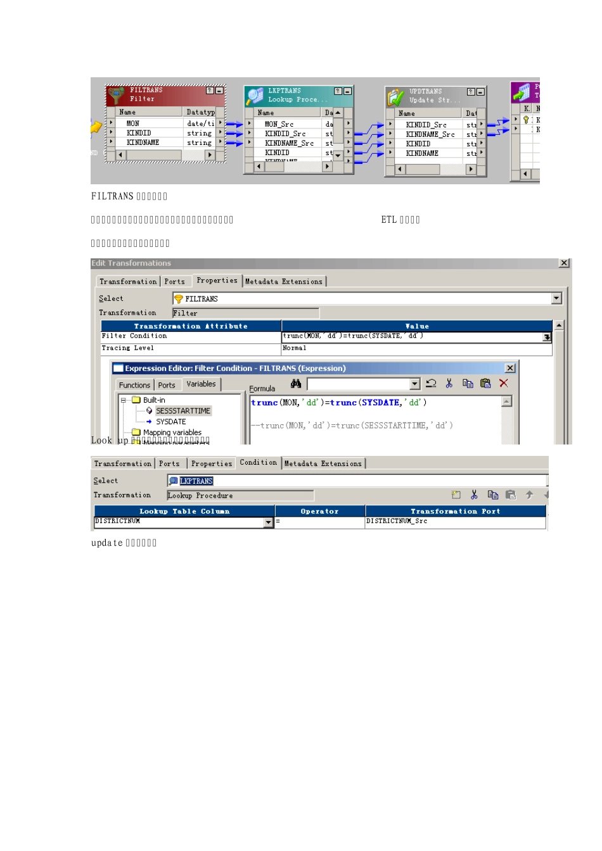This screenshot has height=851, width=602.
Task: Click the undo icon in Expression Editor toolbar
Action: 431,384
